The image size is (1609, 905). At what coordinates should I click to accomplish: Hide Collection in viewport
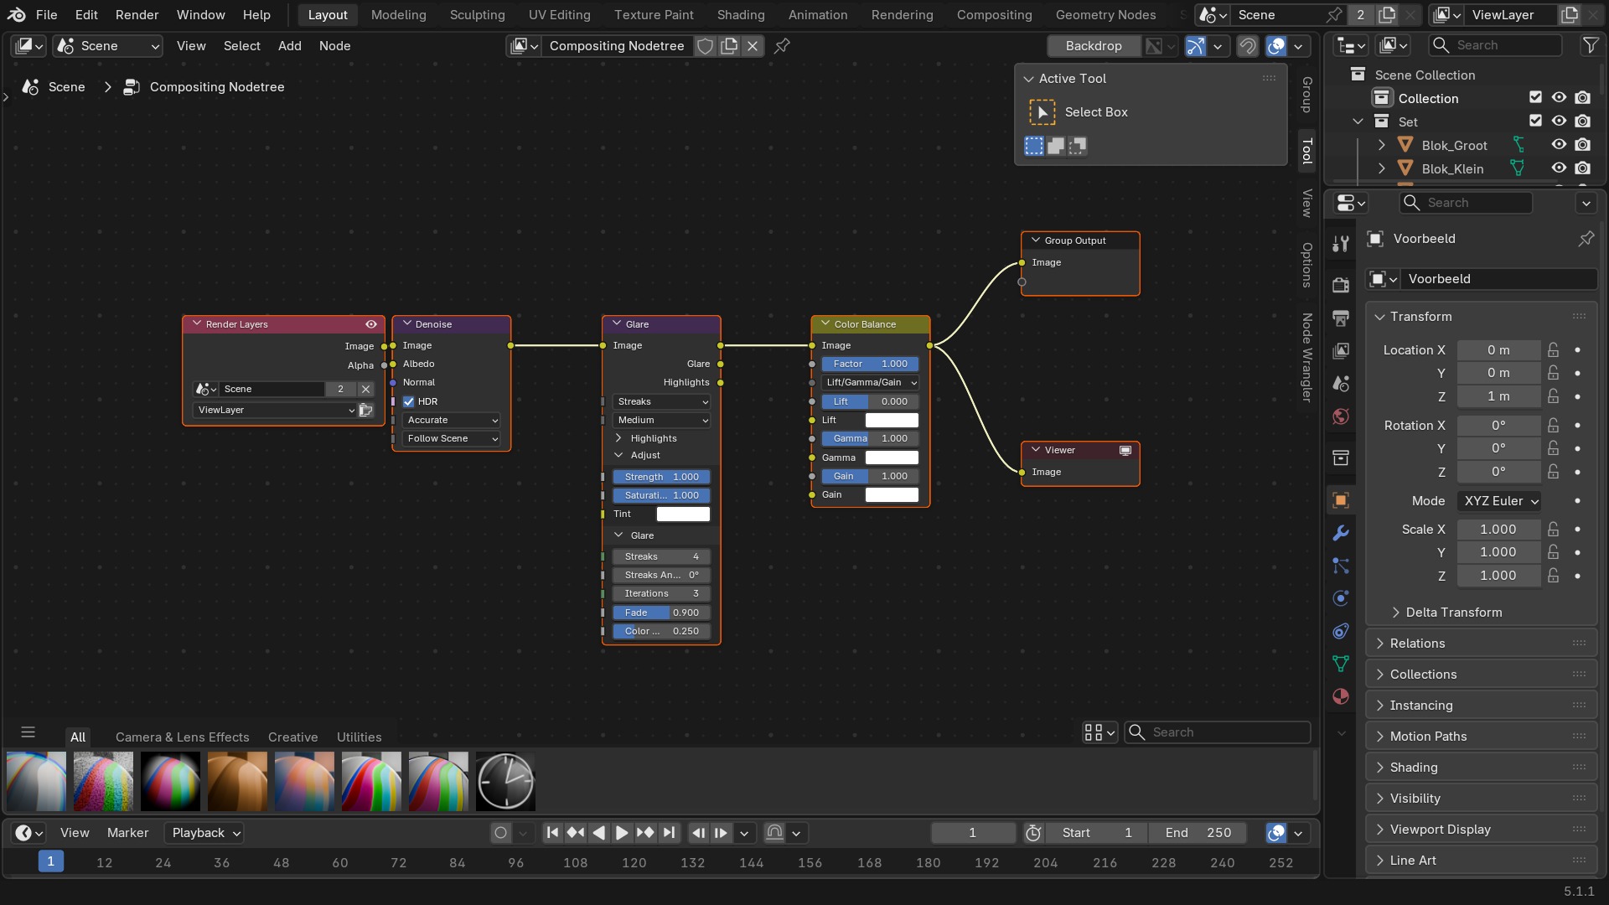[1559, 98]
